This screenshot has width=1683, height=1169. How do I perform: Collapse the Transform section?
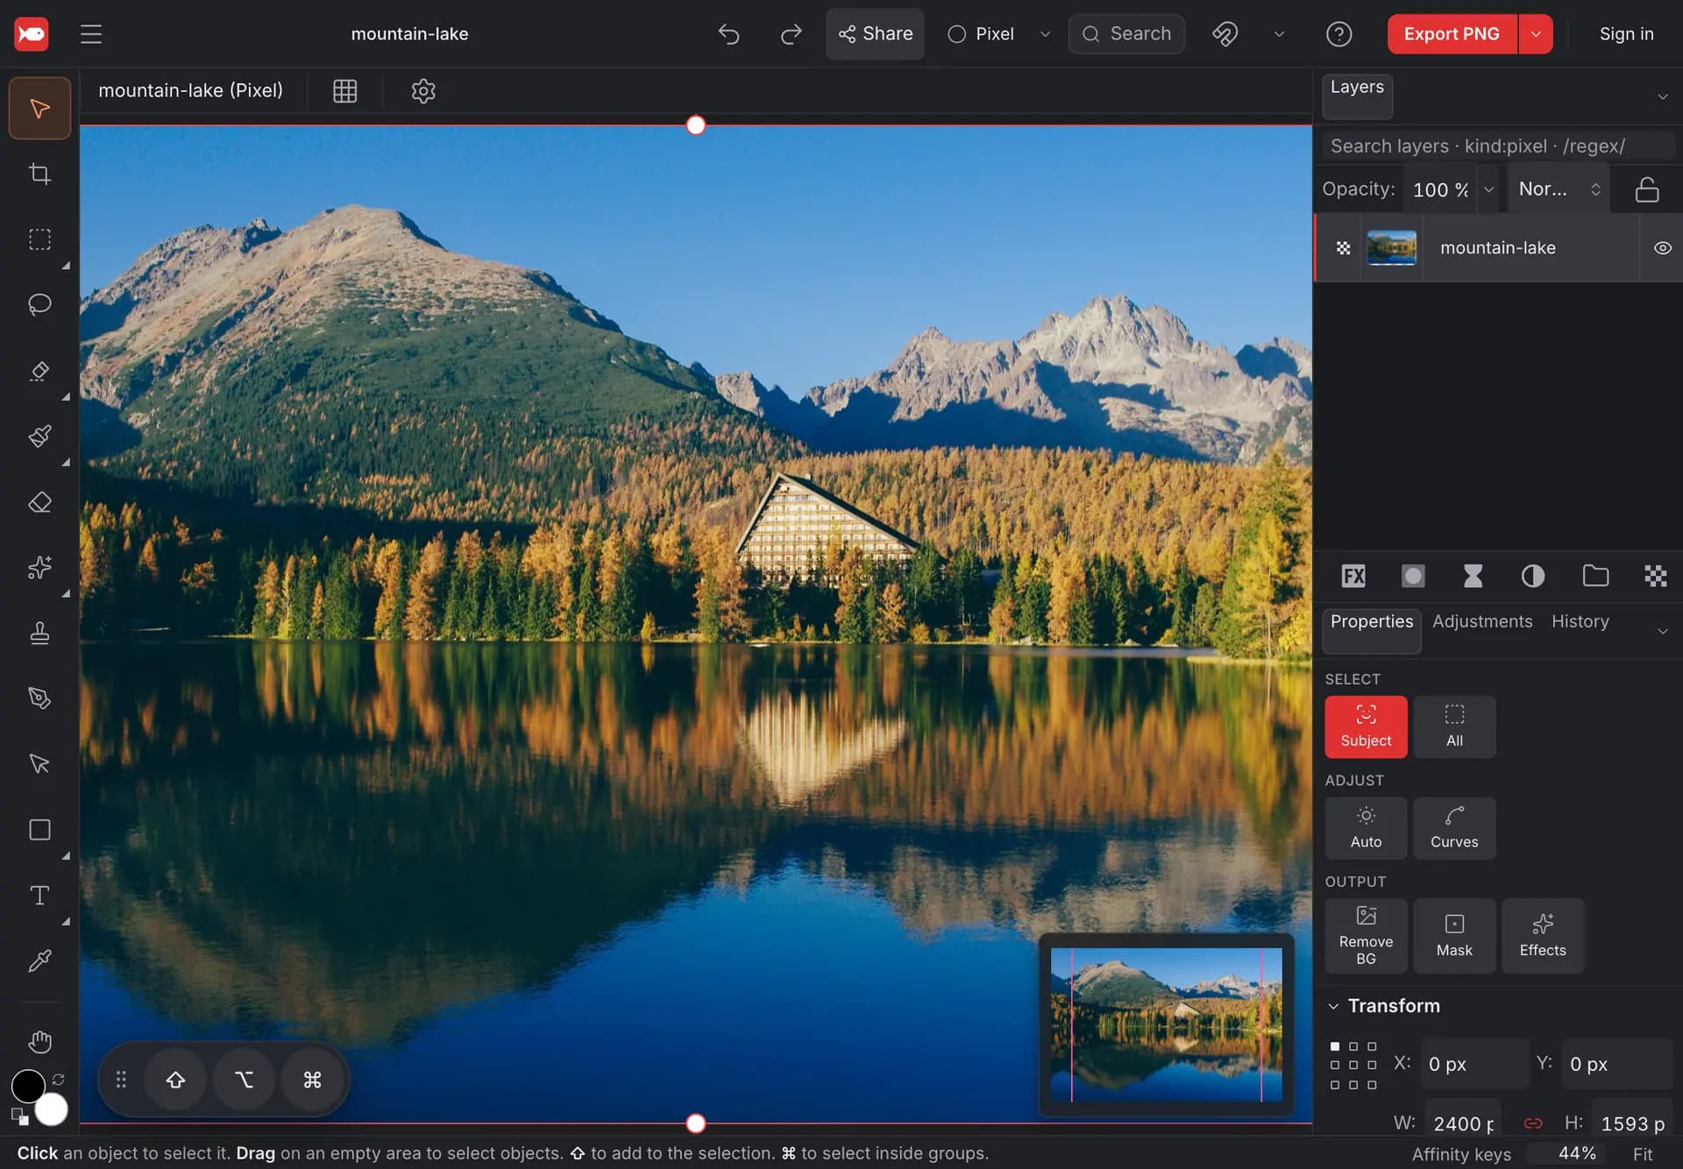[1333, 1006]
